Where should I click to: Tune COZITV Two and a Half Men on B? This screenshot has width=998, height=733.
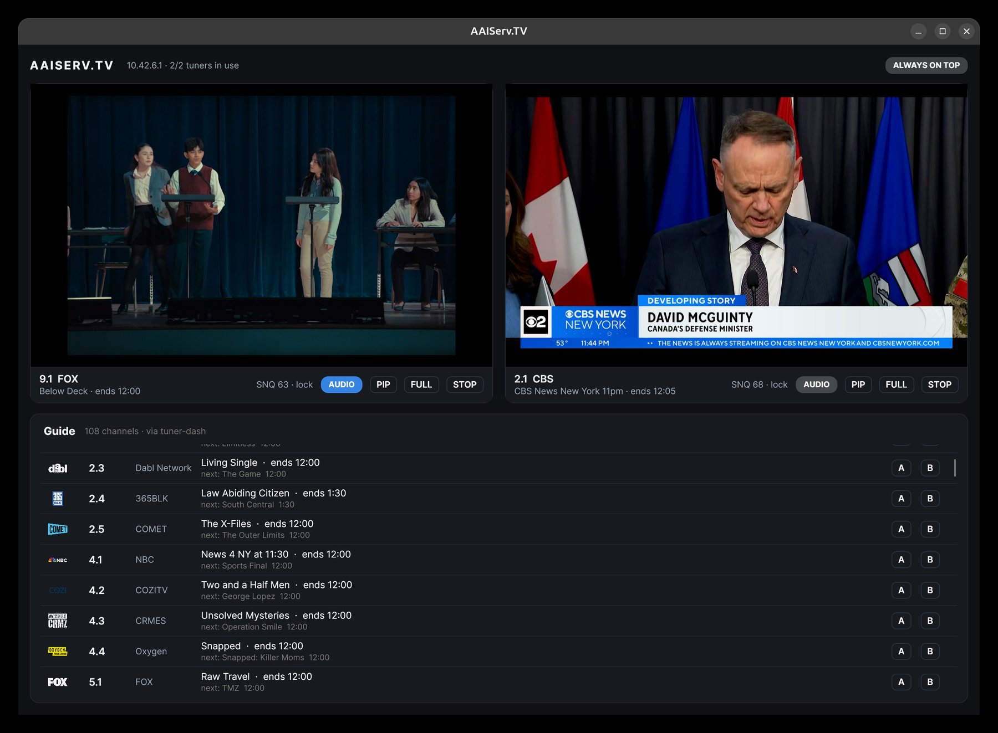click(x=930, y=590)
